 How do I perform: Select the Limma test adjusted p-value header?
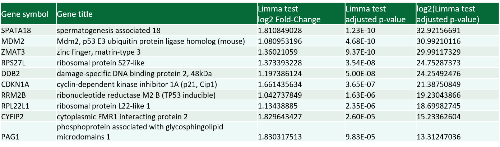coord(375,14)
